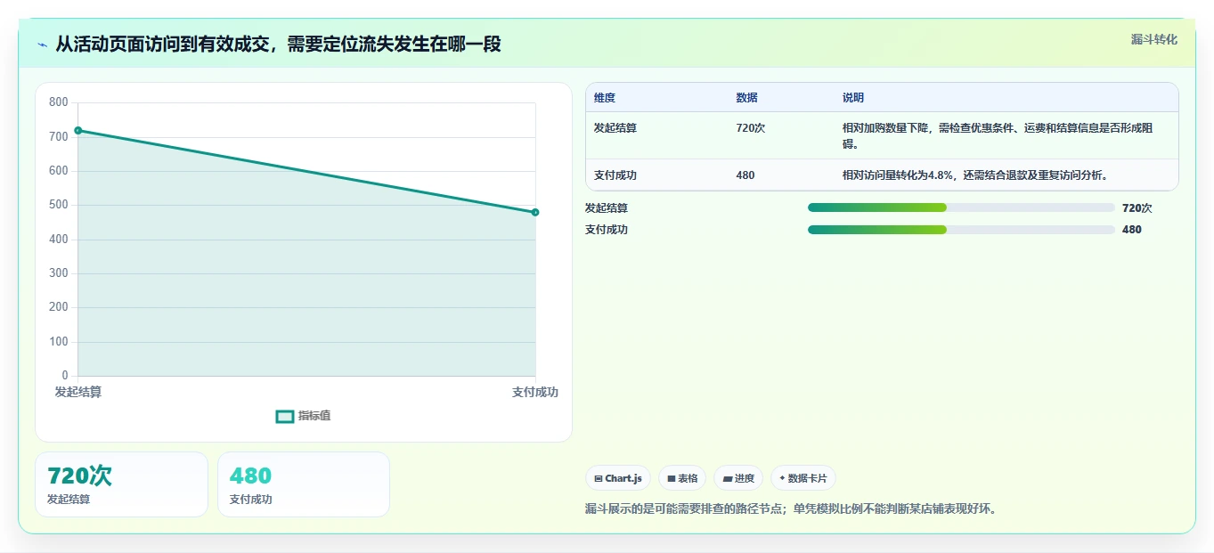Click the 数据 table column header

746,98
